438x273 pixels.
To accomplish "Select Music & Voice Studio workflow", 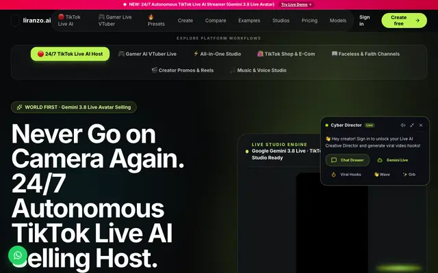I will [258, 70].
